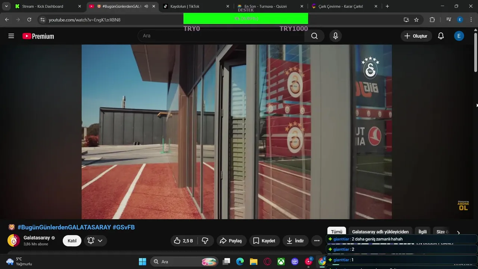
Task: Select the İlgili filter chip
Action: (x=422, y=232)
